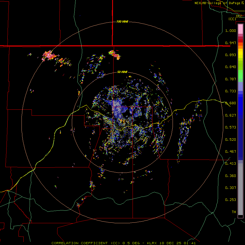Image resolution: width=245 pixels, height=245 pixels.
Task: Click the 100 NMI range ring label
Action: tap(122, 22)
